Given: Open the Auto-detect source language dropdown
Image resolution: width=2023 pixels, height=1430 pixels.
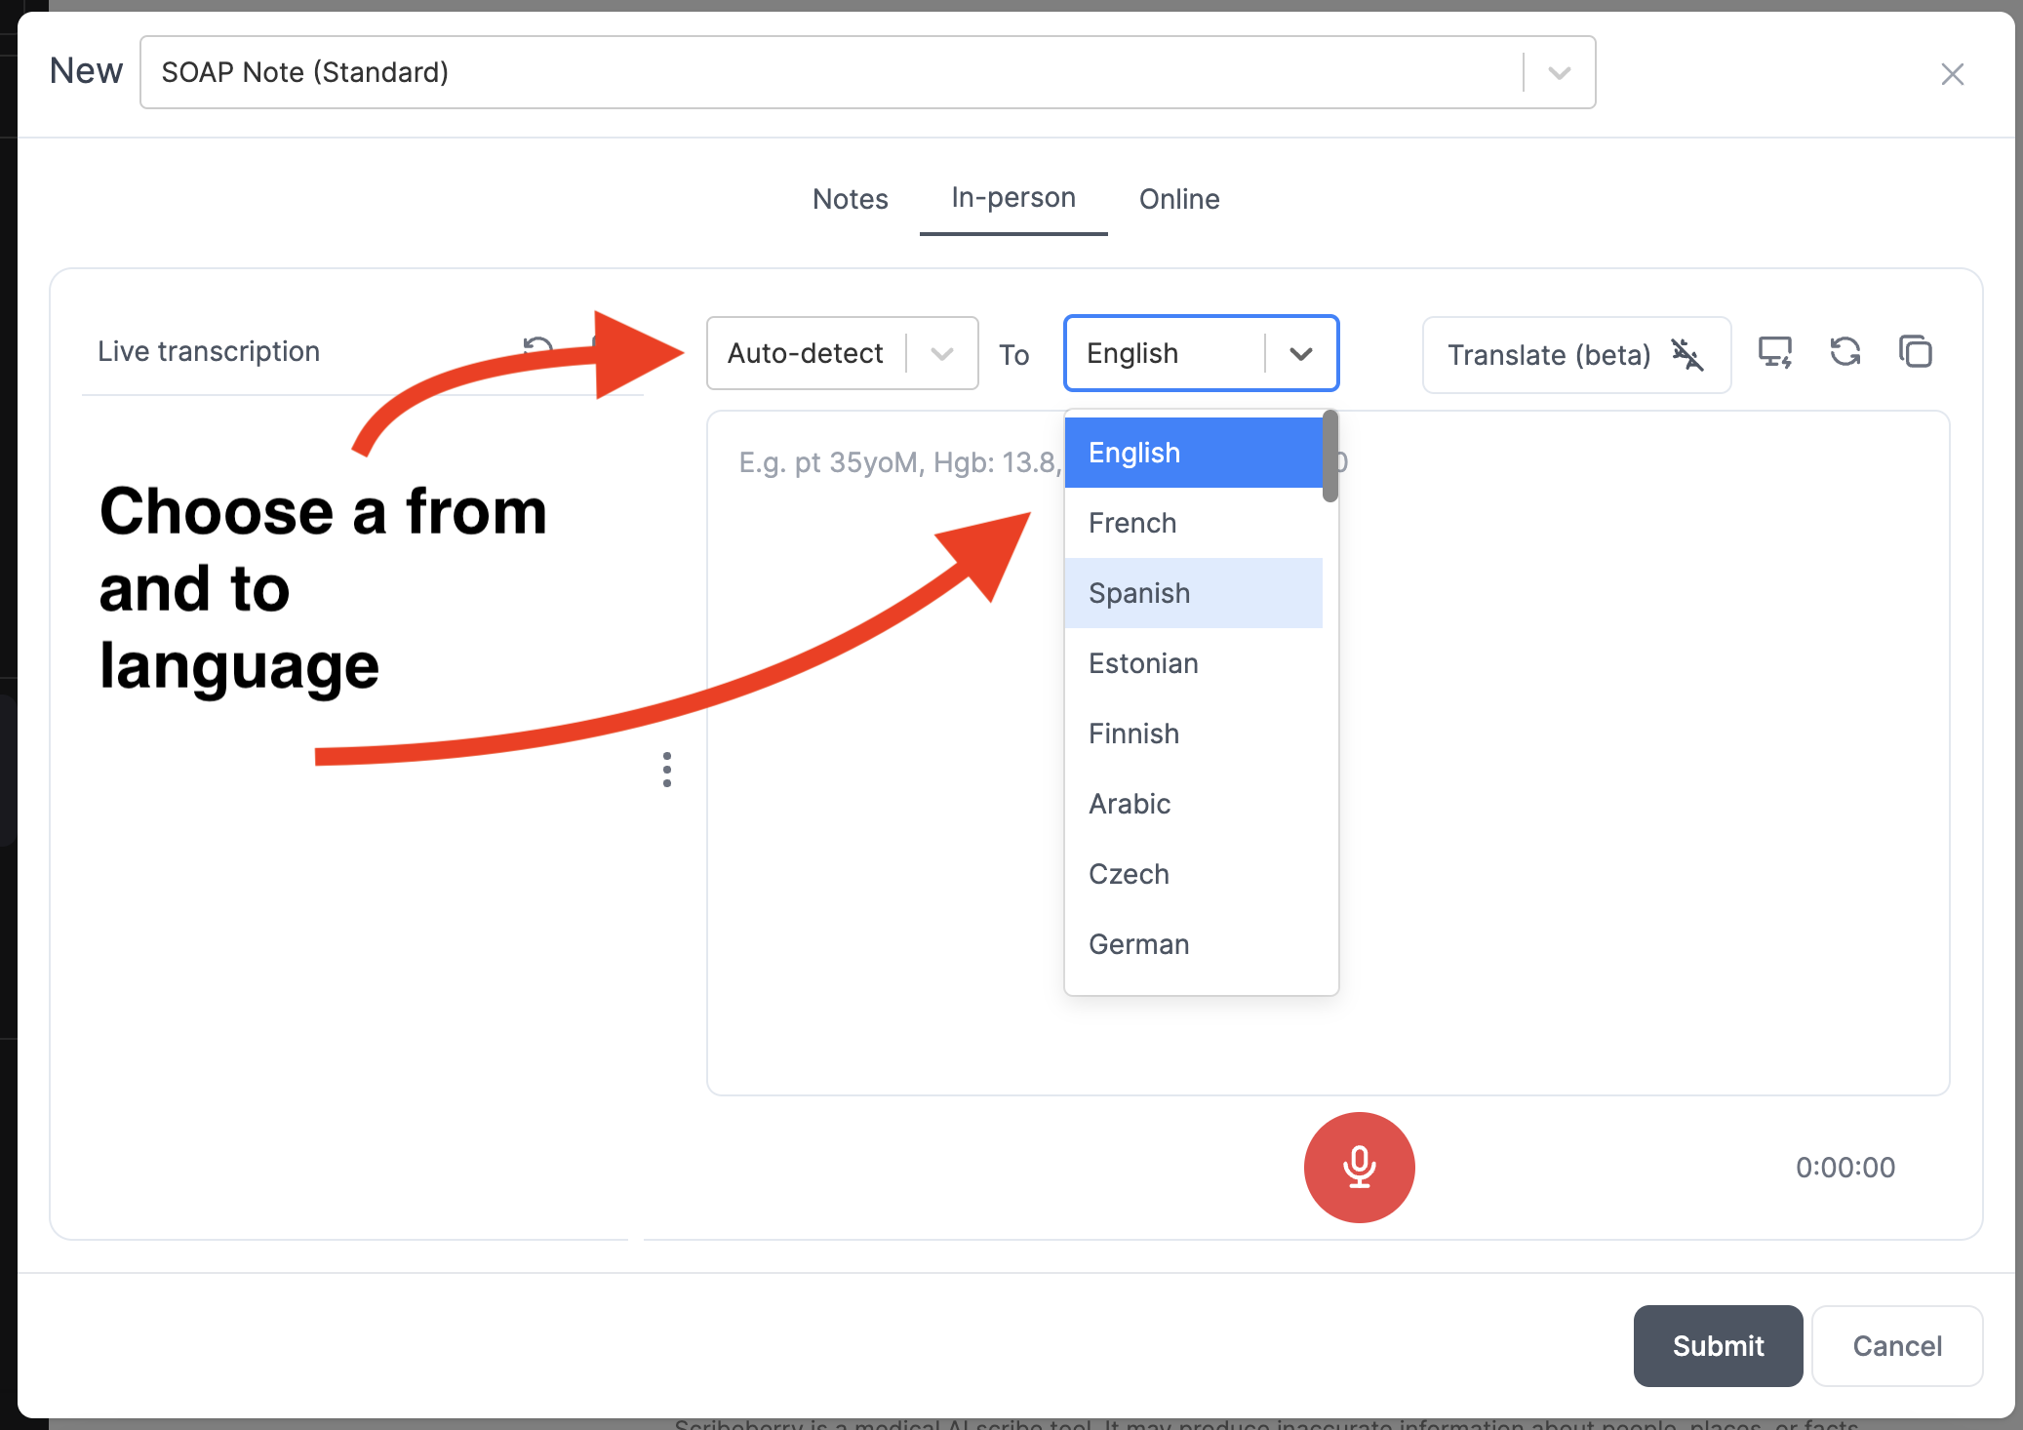Looking at the screenshot, I should coord(842,353).
